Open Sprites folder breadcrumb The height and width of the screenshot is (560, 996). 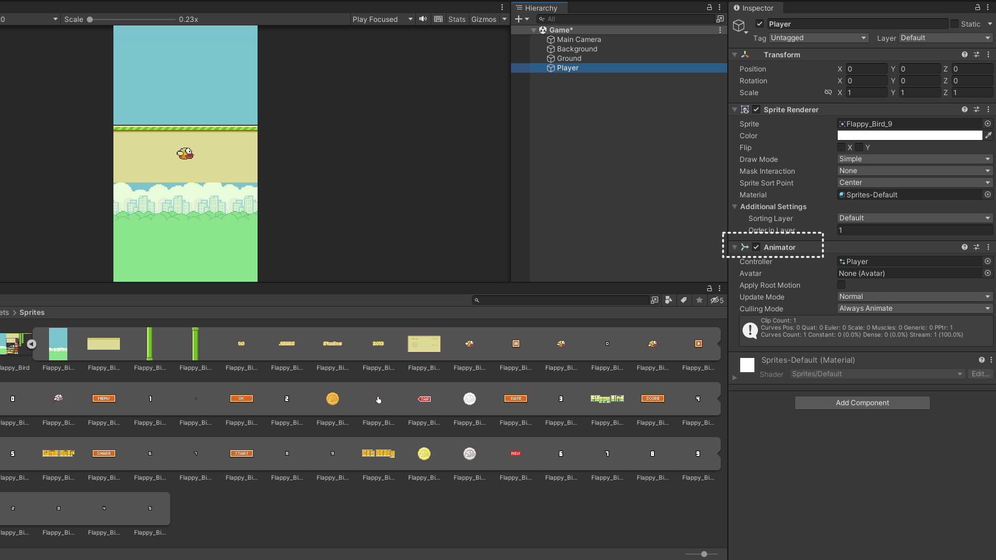32,312
